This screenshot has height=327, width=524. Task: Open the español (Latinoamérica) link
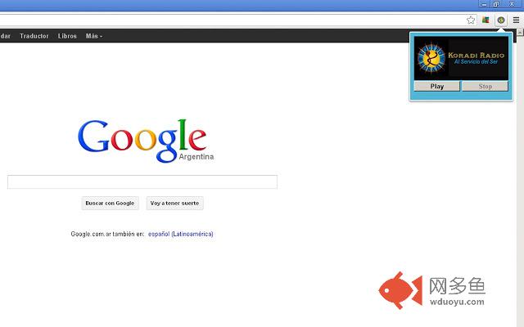(180, 234)
